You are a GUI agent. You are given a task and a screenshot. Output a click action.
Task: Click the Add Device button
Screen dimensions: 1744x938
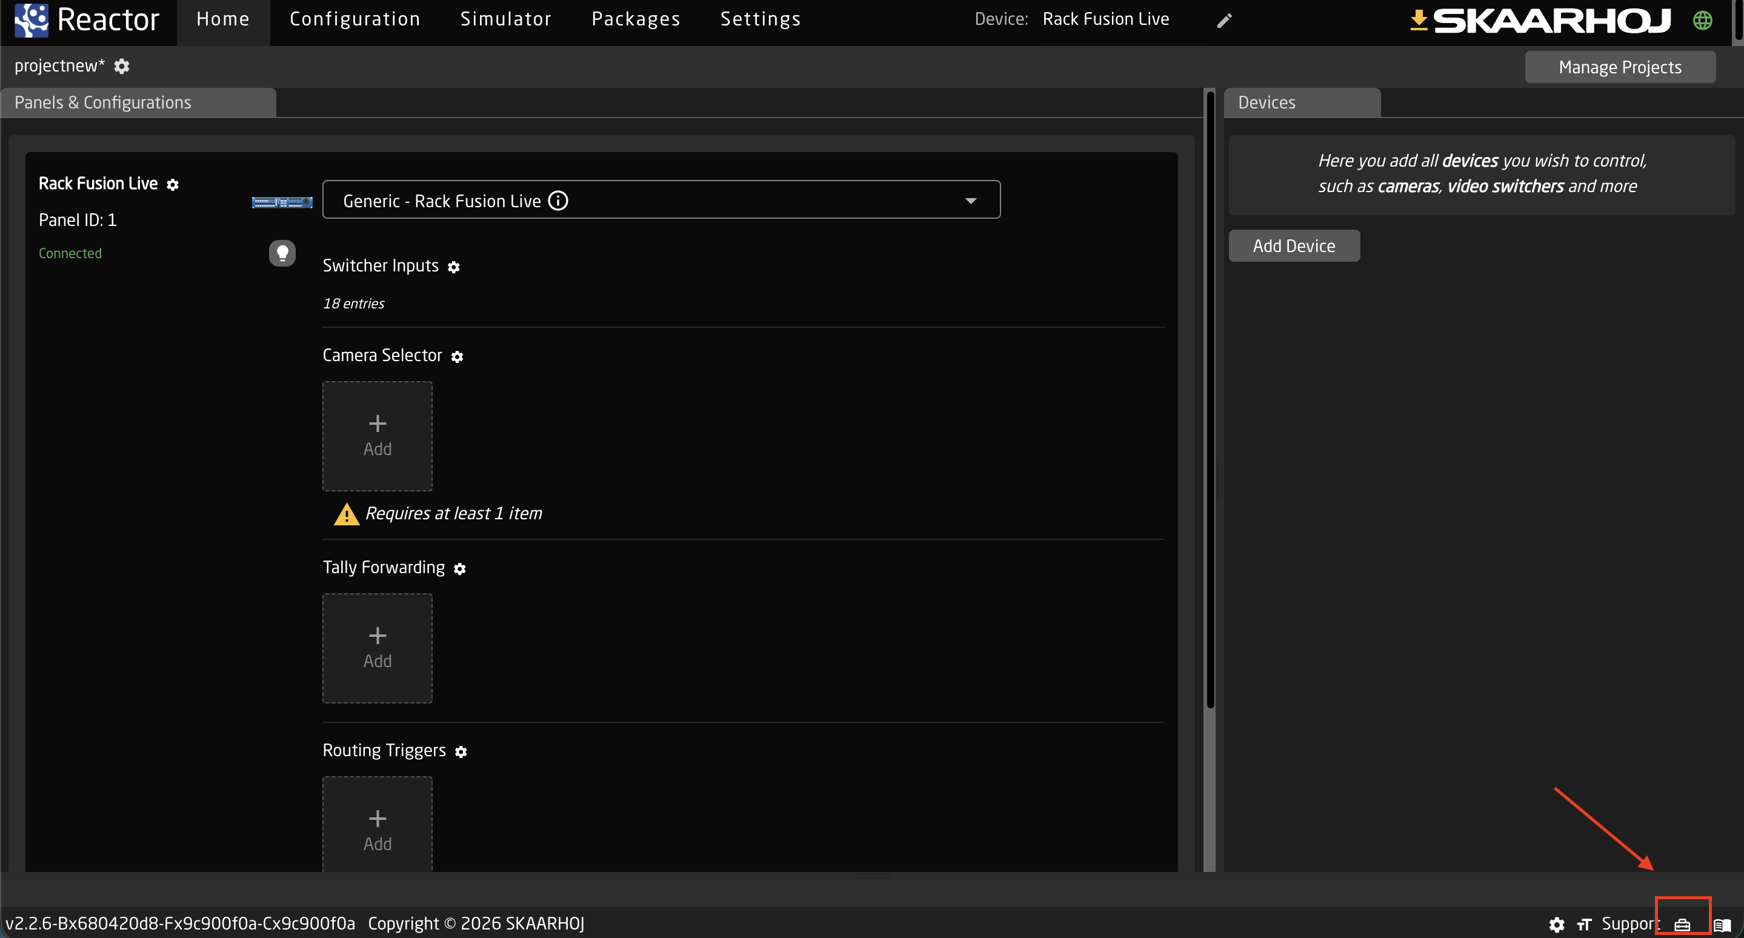[1293, 245]
